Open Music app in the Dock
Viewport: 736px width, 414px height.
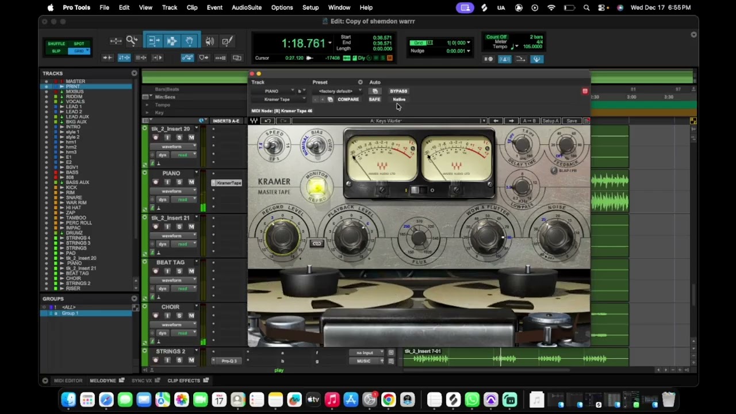pyautogui.click(x=332, y=400)
